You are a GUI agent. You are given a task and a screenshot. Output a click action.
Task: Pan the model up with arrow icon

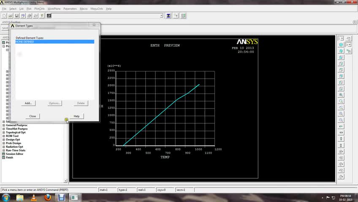[341, 139]
